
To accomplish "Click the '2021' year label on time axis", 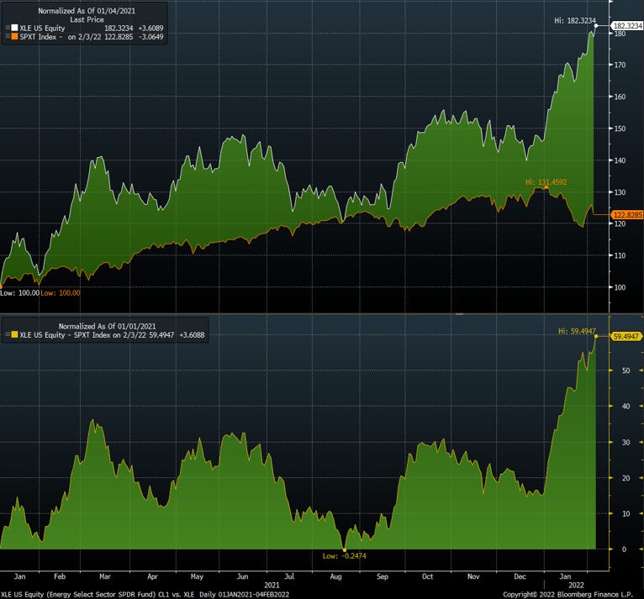I will point(272,585).
